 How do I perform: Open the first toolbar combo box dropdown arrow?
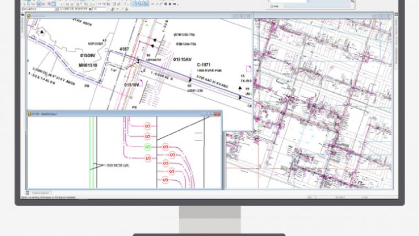coord(56,9)
